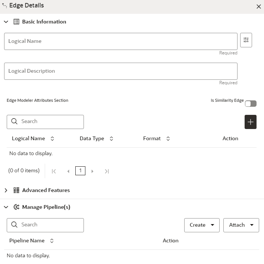264x264 pixels.
Task: Click the Logical Name input field
Action: 120,41
